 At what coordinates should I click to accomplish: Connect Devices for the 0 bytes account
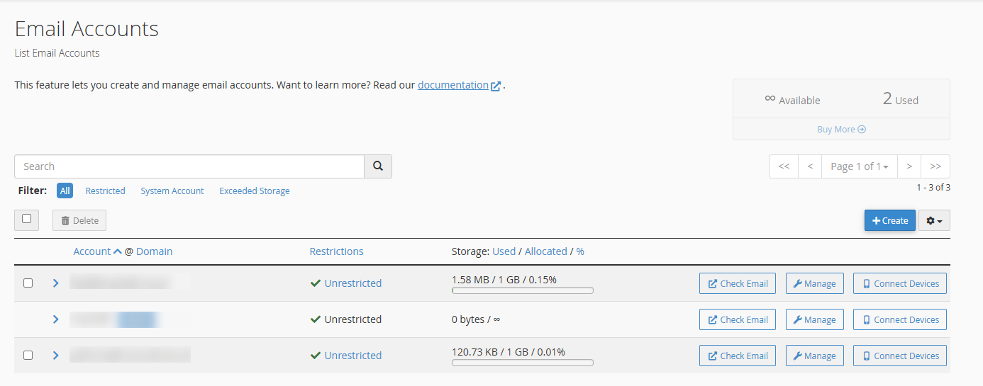(x=900, y=319)
